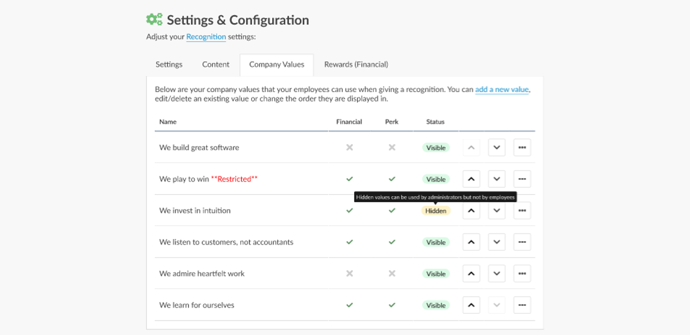The height and width of the screenshot is (335, 690).
Task: Move 'We admire heartfelt work' up
Action: (x=471, y=274)
